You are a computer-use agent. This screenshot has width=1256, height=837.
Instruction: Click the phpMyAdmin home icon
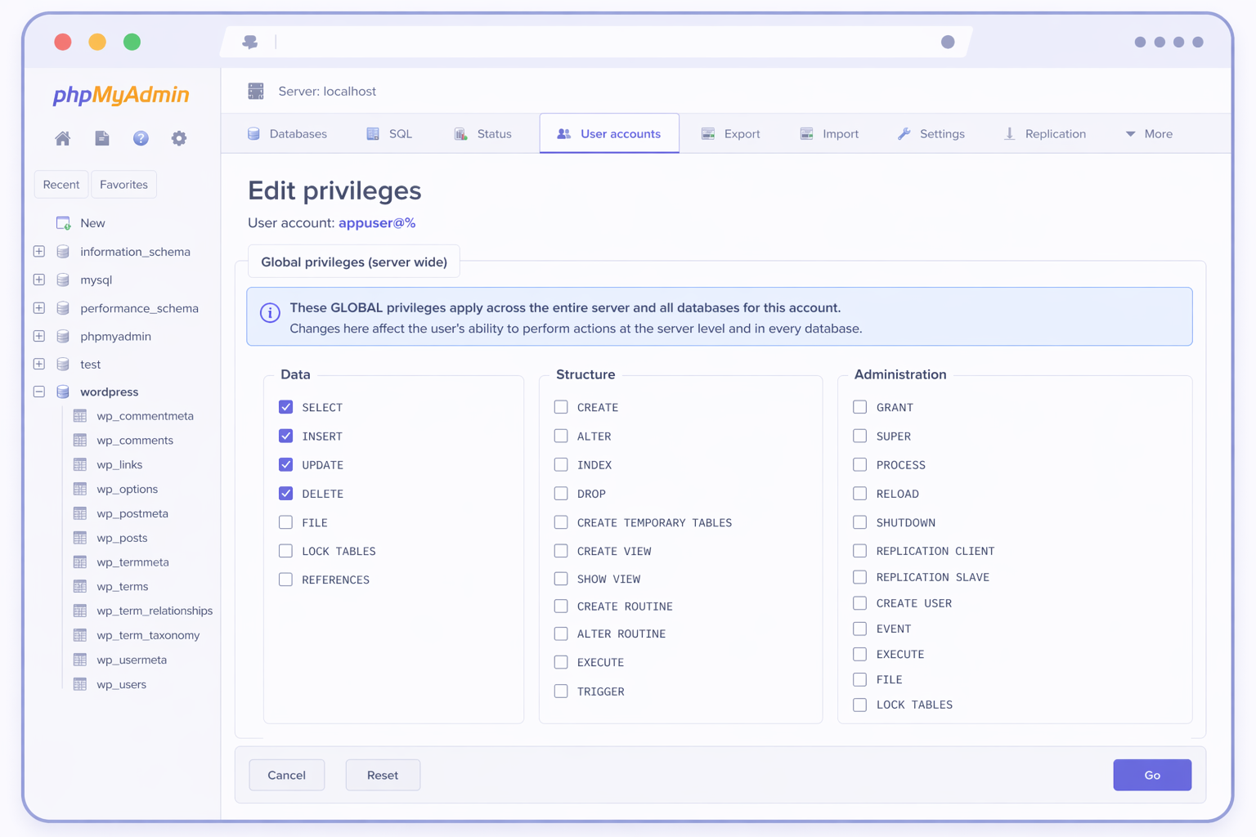pyautogui.click(x=62, y=138)
